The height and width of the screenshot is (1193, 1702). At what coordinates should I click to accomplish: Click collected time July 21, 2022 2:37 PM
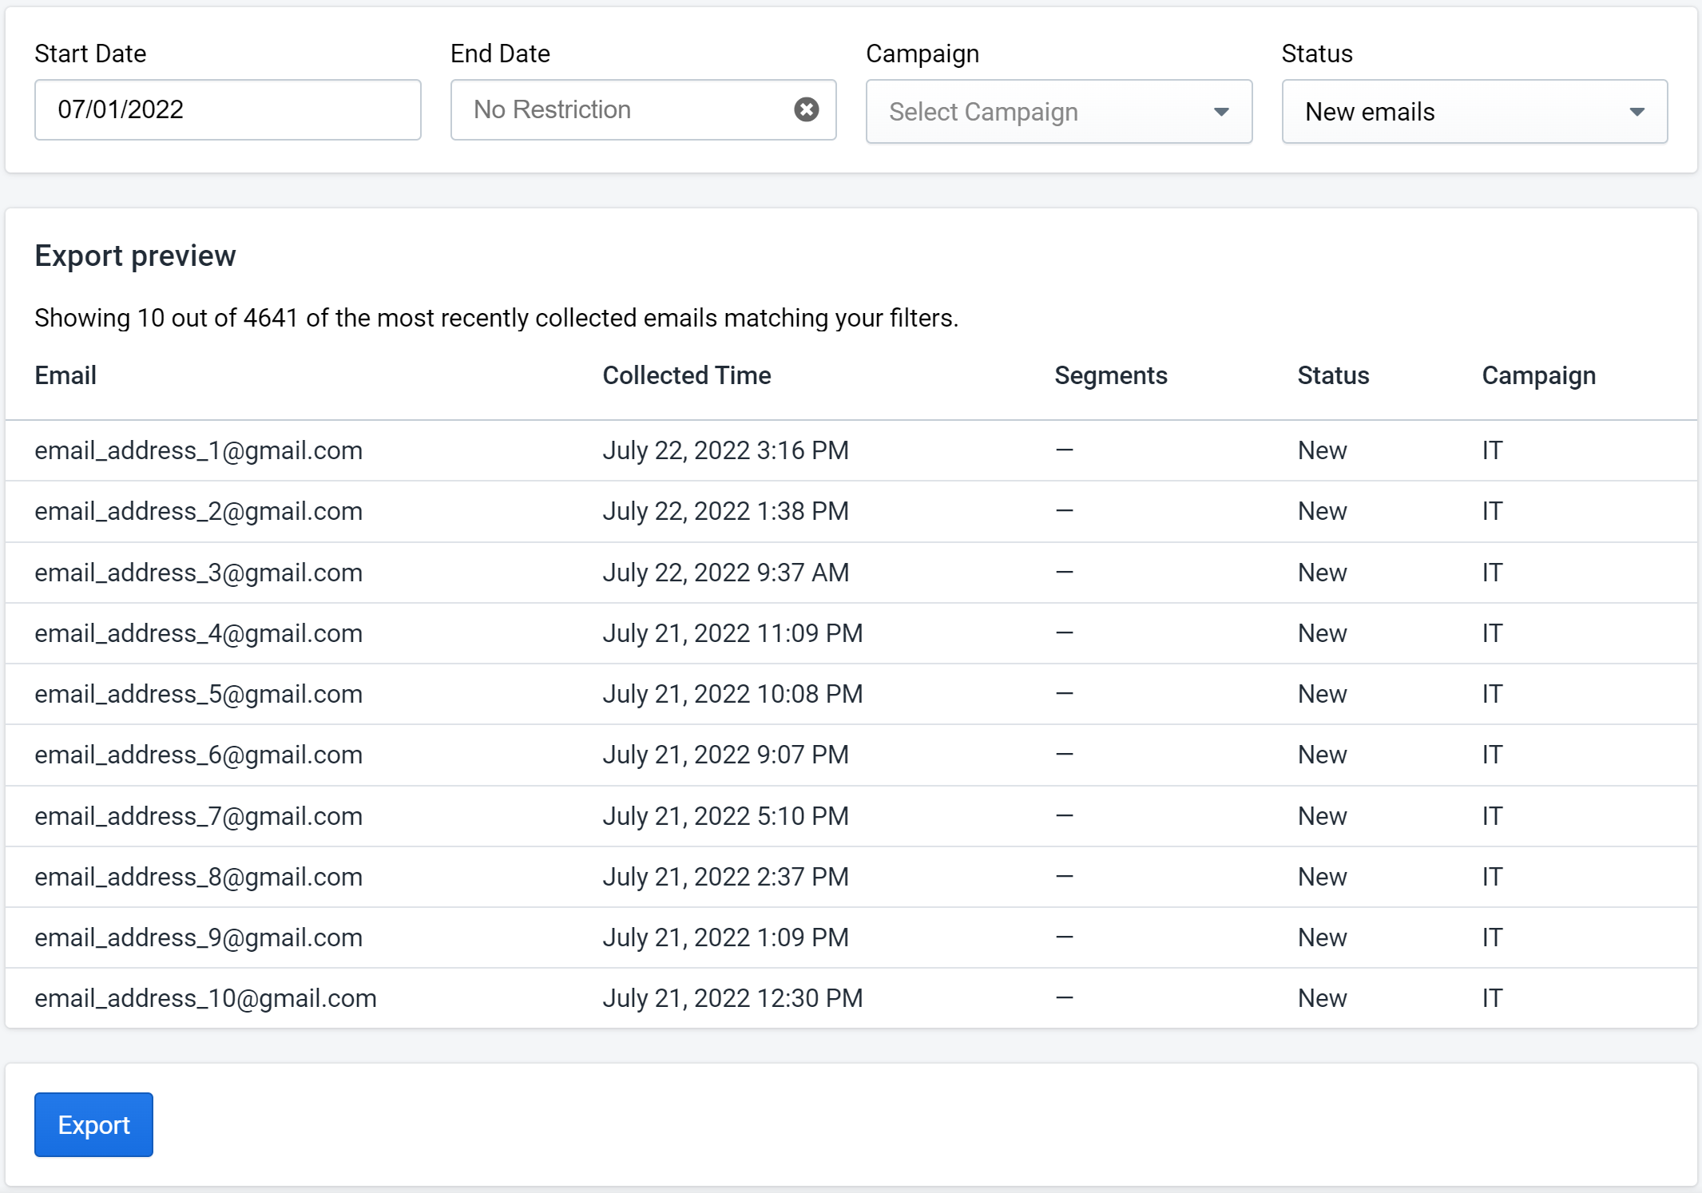(x=725, y=877)
